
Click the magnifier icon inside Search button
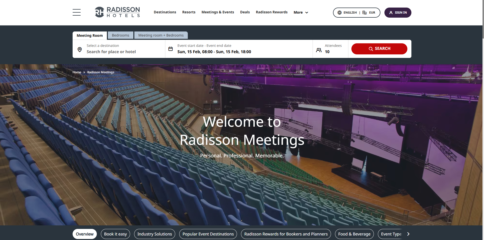(x=371, y=49)
